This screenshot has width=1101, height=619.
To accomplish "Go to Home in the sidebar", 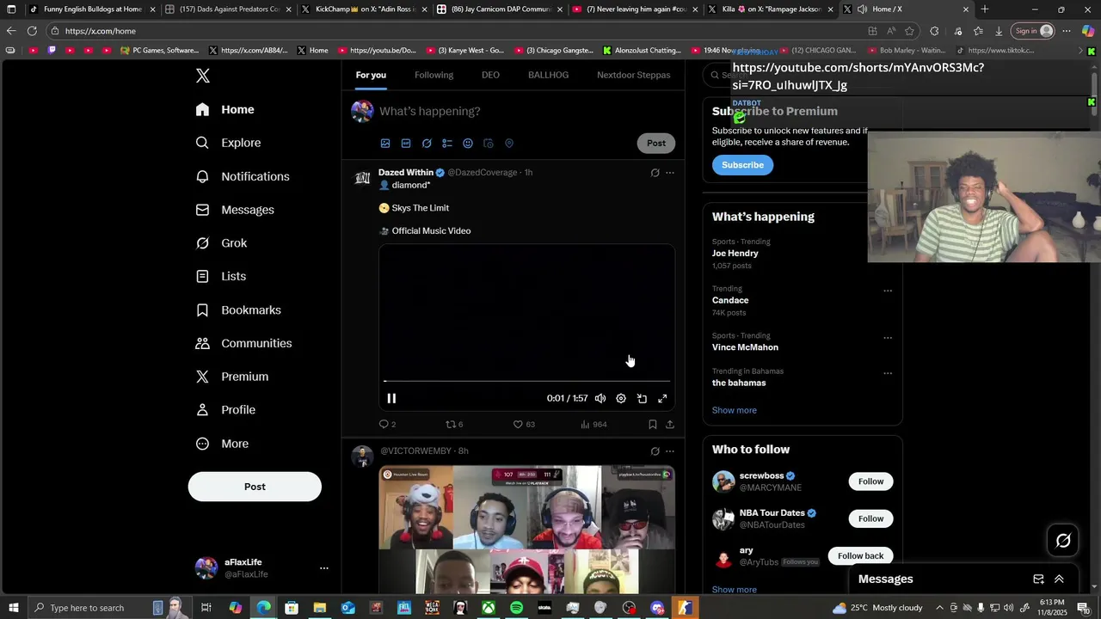I will pyautogui.click(x=225, y=110).
